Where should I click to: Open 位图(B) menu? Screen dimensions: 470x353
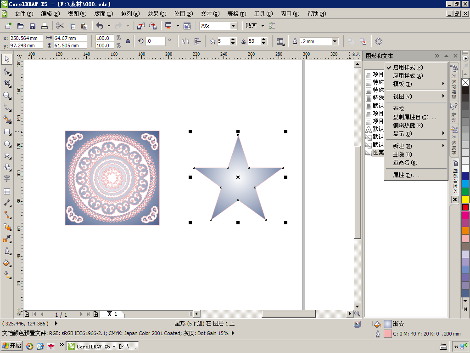[x=184, y=13]
